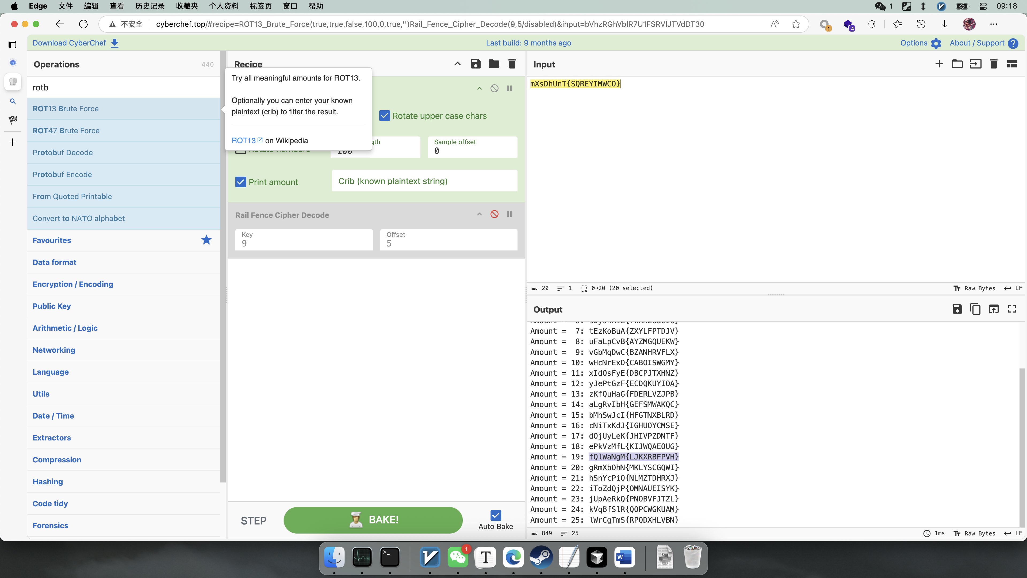Add page to favorites with star icon
Viewport: 1027px width, 578px height.
tap(796, 24)
